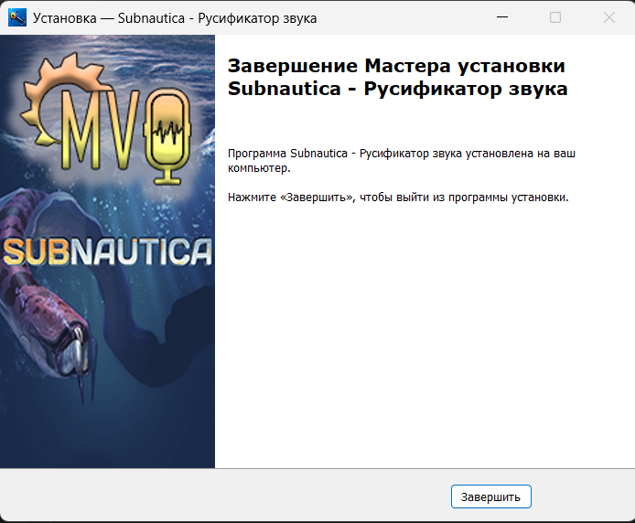Minimize the installer window

[502, 17]
